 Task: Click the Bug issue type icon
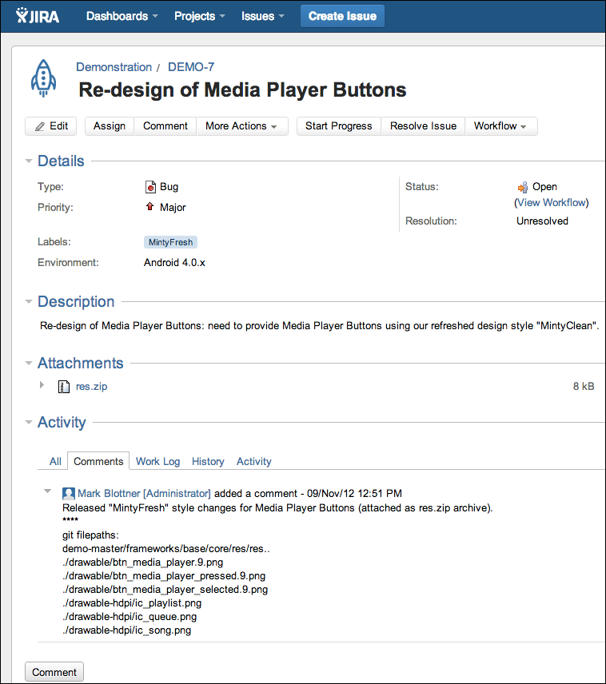150,187
